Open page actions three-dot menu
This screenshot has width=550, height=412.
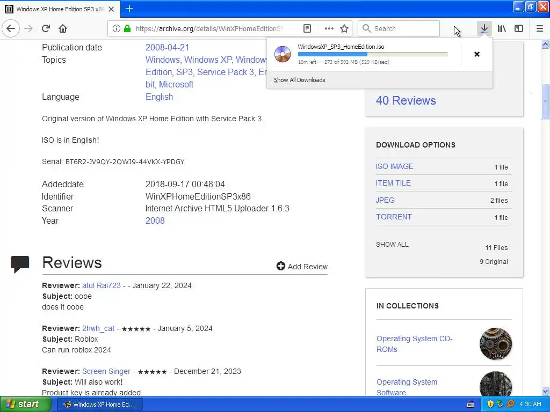[x=329, y=29]
